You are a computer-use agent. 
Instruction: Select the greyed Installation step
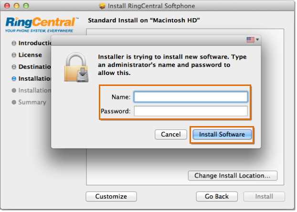[32, 90]
